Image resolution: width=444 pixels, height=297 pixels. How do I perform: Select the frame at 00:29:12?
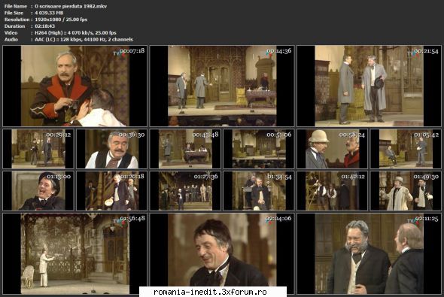coord(38,149)
